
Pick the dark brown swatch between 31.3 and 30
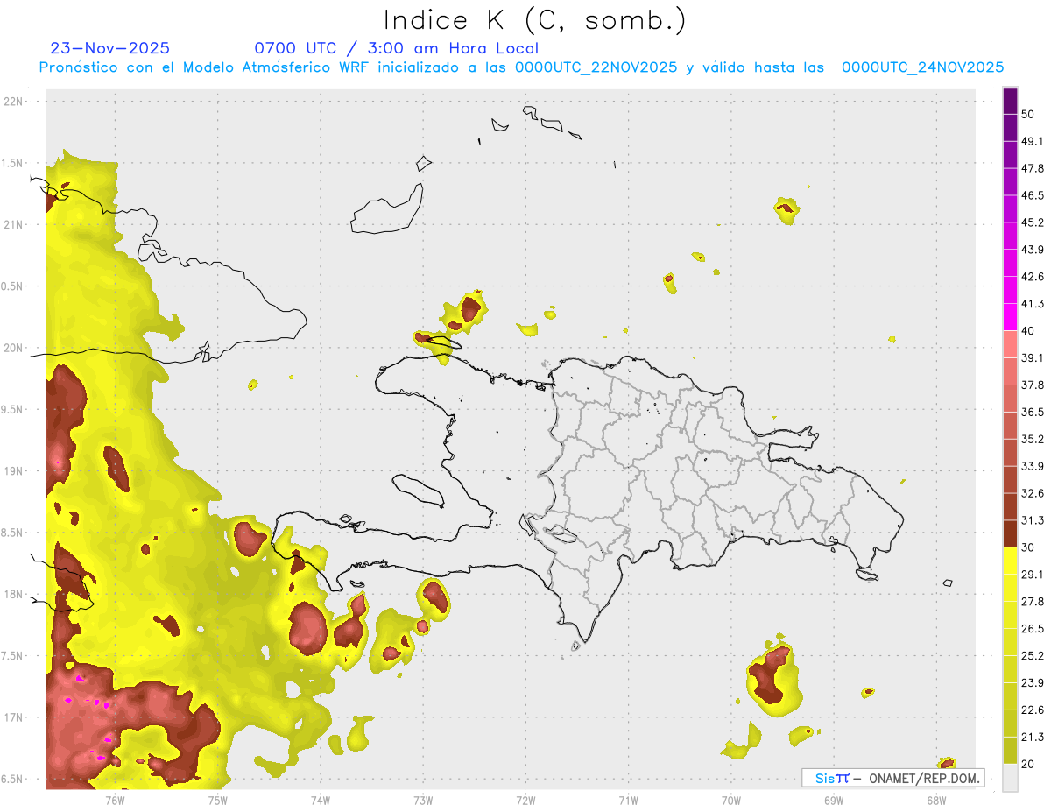[1011, 534]
